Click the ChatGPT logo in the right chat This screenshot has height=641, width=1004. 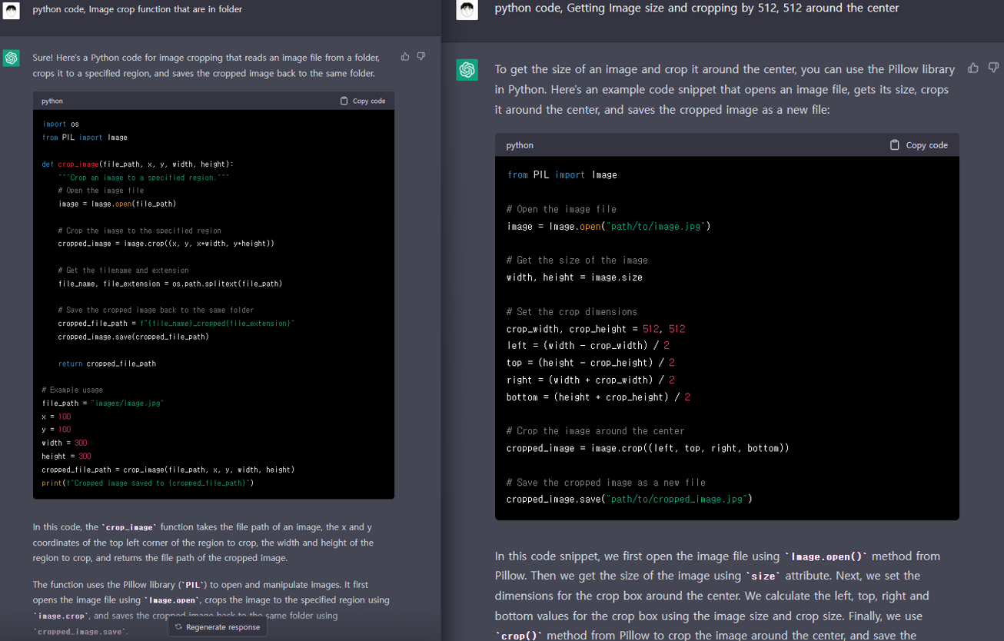point(467,70)
